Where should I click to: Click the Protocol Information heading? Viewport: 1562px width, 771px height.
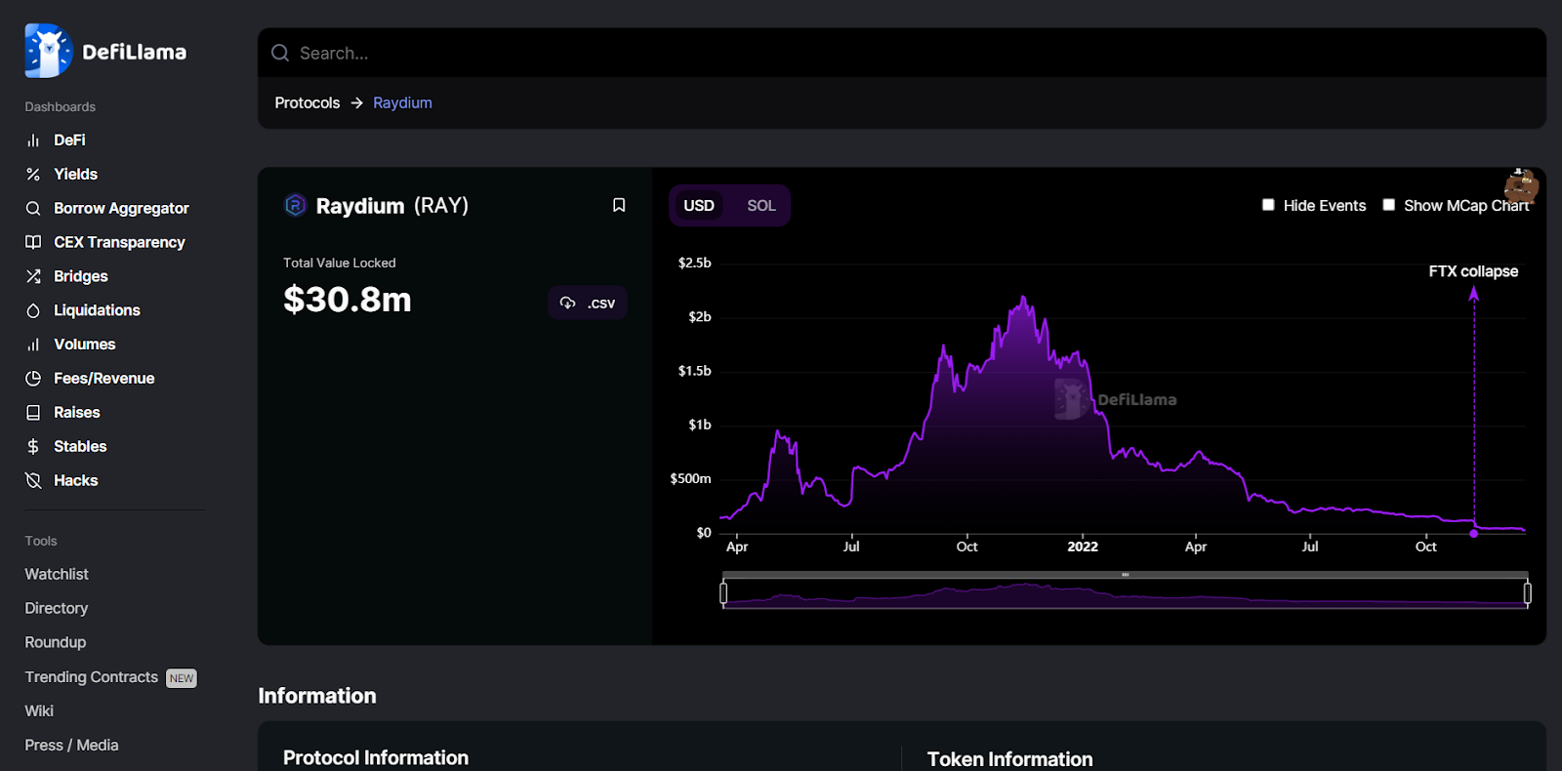376,758
